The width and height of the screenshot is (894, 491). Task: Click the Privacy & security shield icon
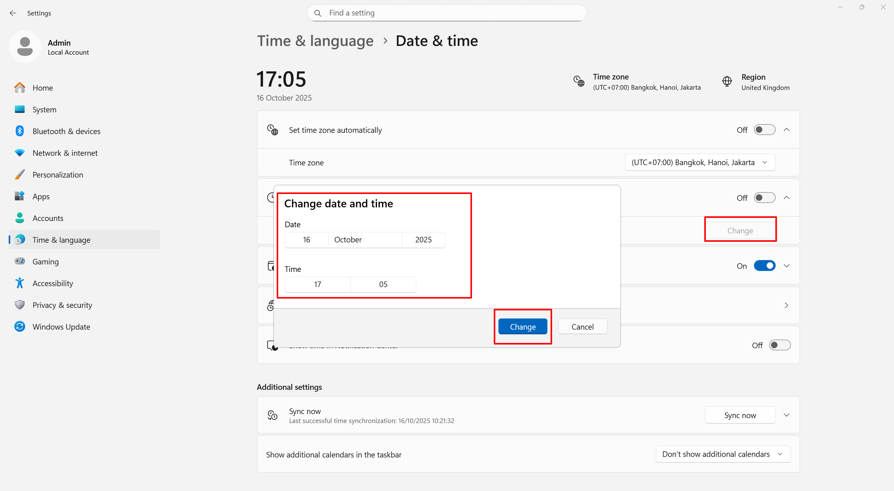pos(20,305)
